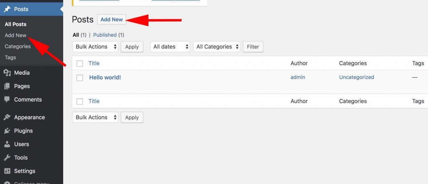Open the Hello world! post

tap(105, 77)
